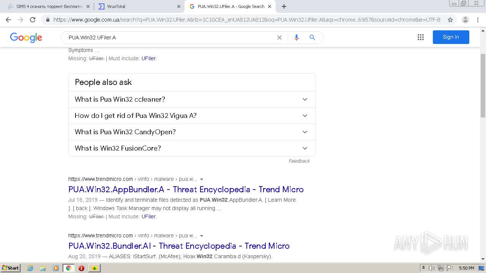Screen dimensions: 486x273
Task: Launch media player from taskbar
Action: click(56, 268)
